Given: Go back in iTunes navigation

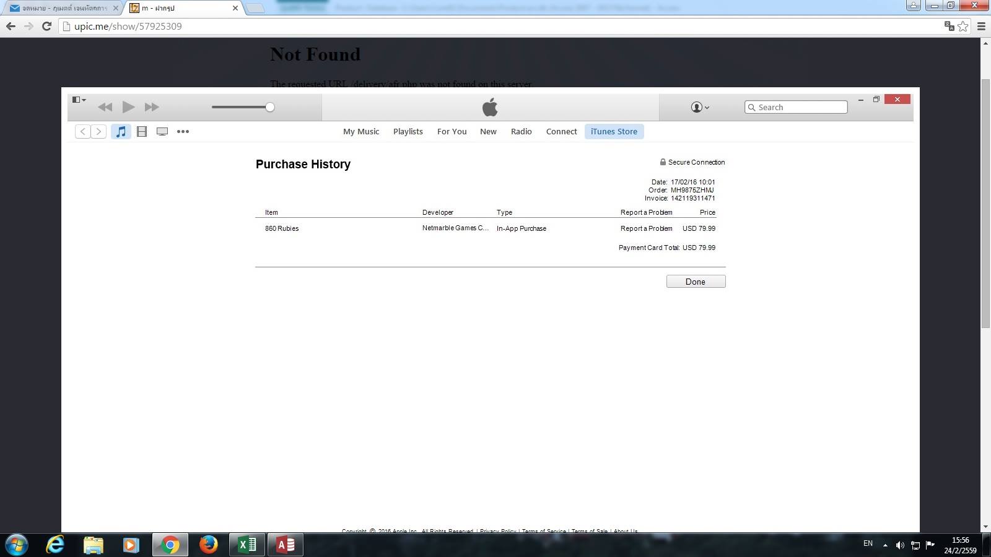Looking at the screenshot, I should [x=83, y=131].
